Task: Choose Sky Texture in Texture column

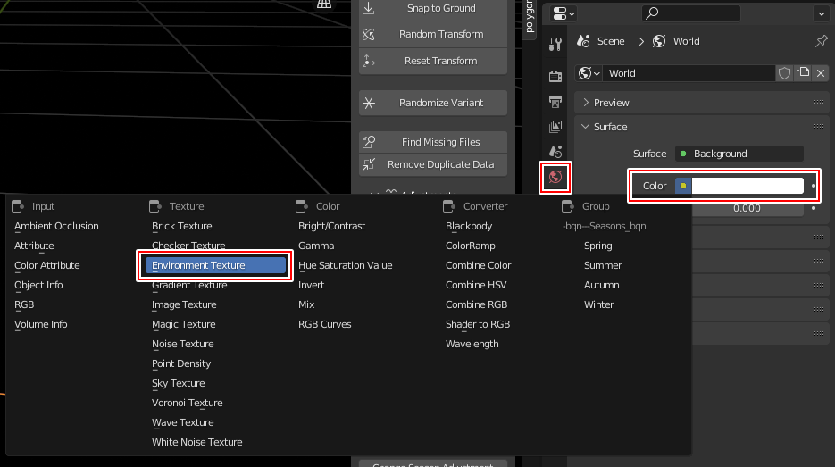Action: tap(179, 383)
